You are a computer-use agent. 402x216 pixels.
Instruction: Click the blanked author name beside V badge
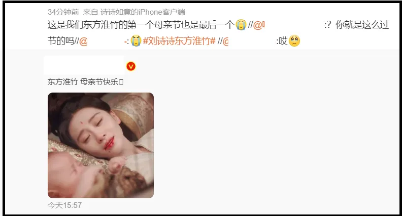[84, 65]
